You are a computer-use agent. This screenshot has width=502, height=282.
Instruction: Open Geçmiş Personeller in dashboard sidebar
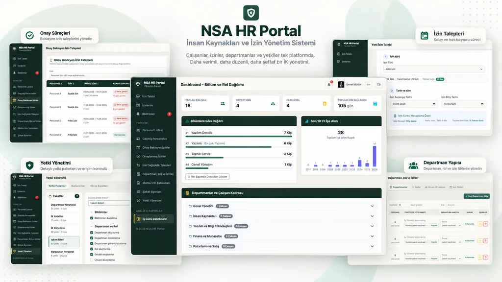click(x=154, y=139)
